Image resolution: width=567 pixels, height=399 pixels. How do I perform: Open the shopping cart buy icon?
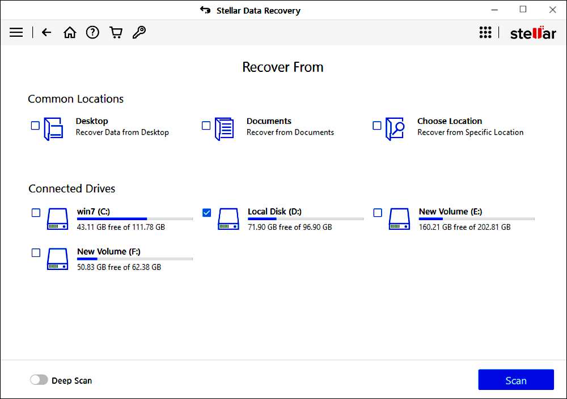[x=116, y=33]
